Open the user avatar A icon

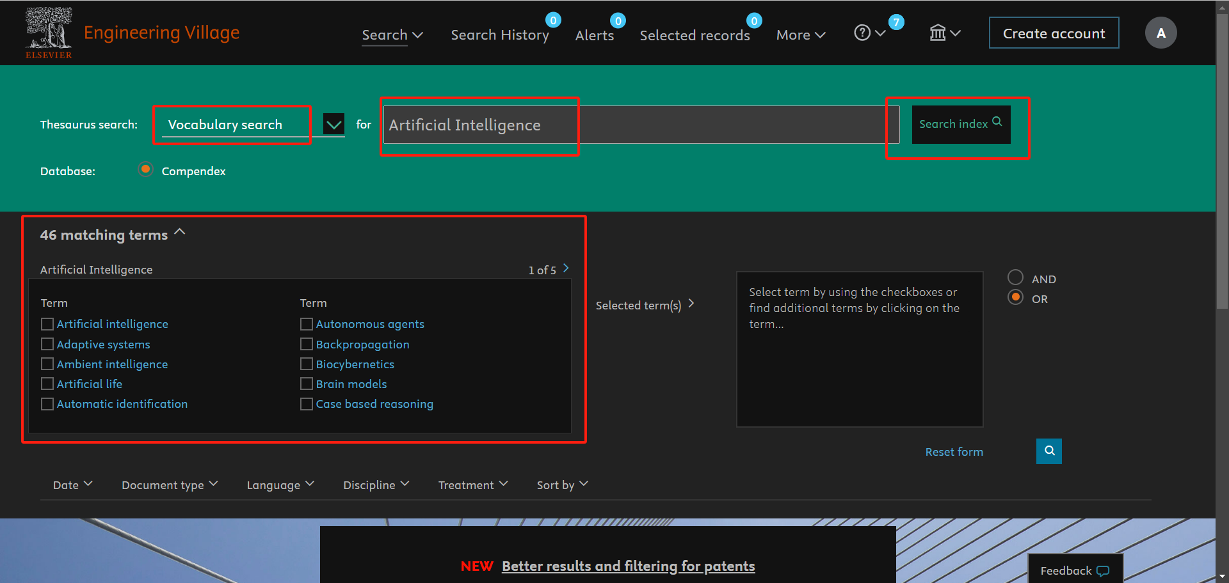pos(1161,33)
